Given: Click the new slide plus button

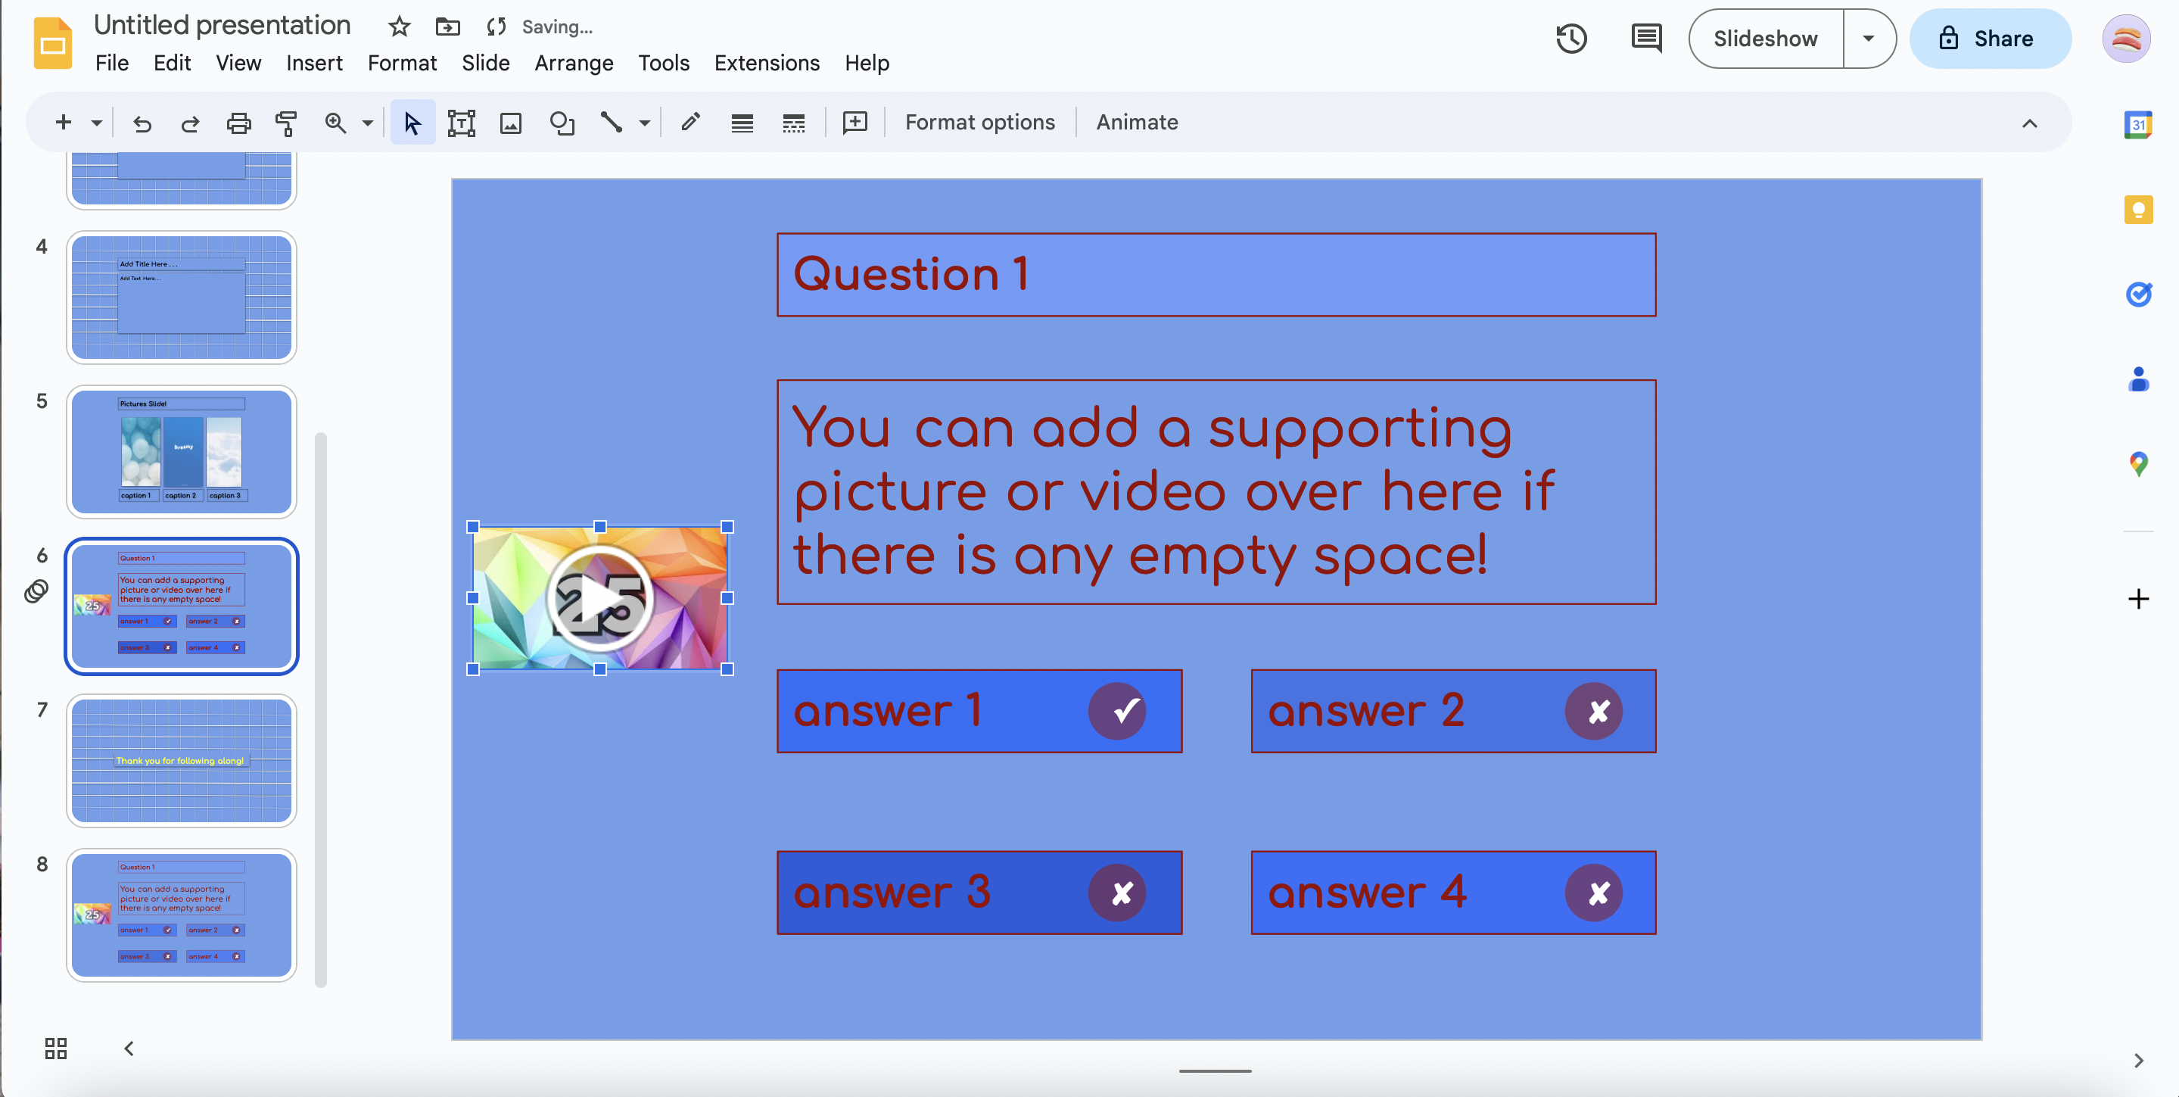Looking at the screenshot, I should click(x=64, y=123).
